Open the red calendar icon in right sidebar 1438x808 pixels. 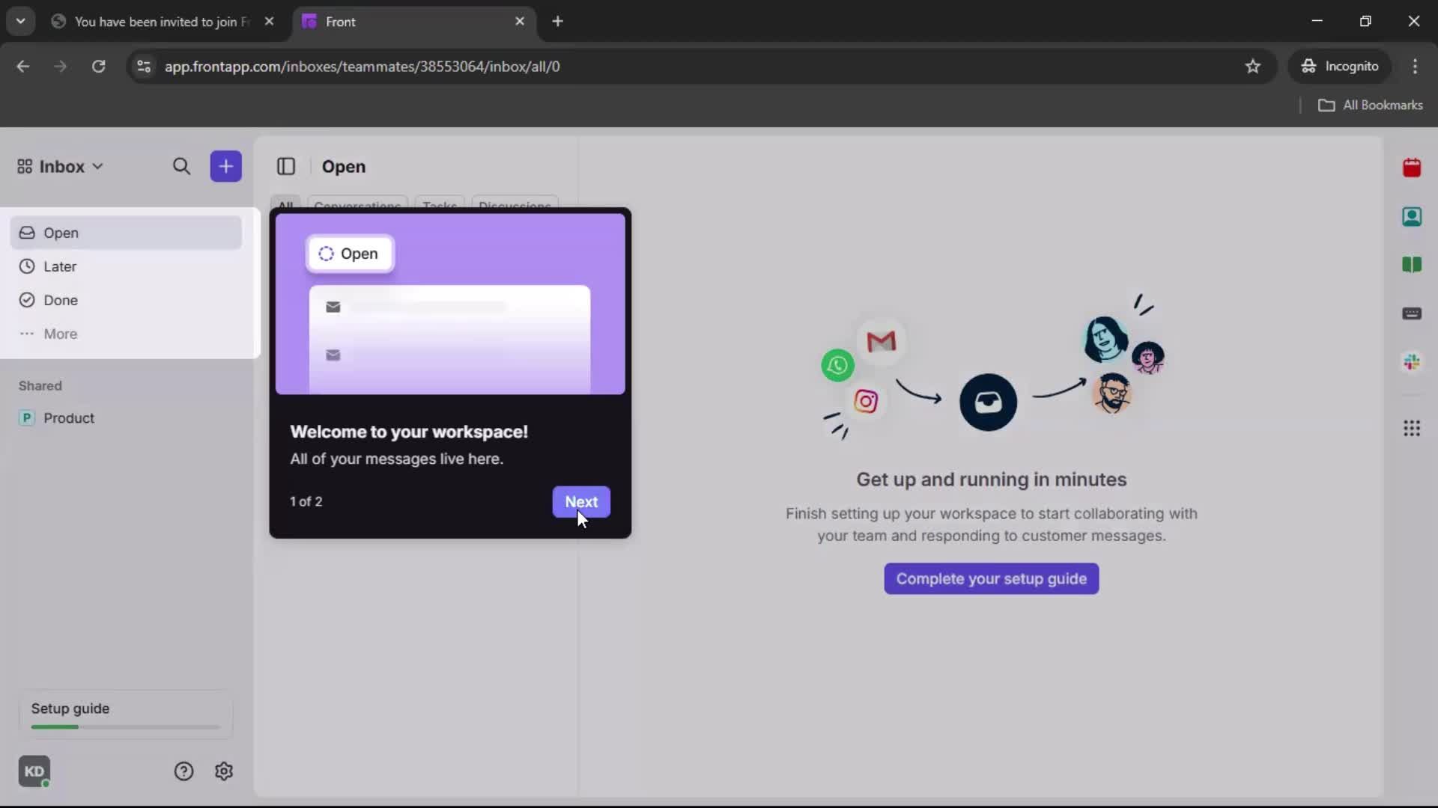click(x=1413, y=168)
